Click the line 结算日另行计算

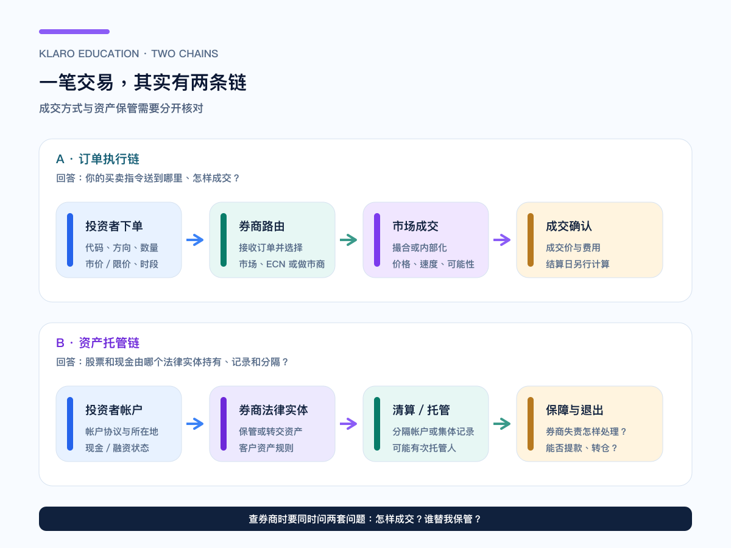click(x=577, y=264)
